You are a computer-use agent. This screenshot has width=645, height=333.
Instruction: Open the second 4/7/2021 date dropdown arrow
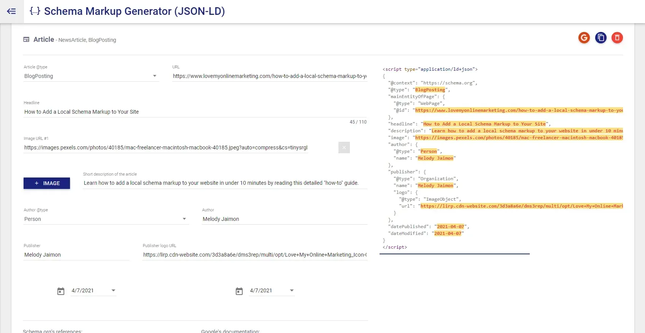coord(292,290)
